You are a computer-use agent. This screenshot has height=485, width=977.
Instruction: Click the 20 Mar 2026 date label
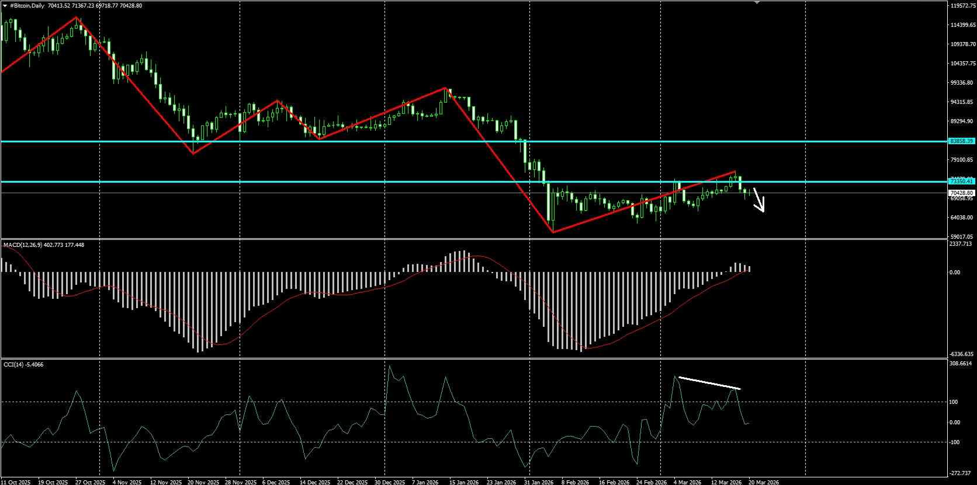pos(763,482)
